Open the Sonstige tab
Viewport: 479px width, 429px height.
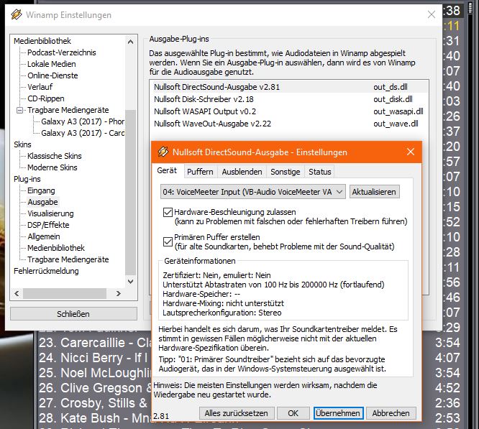(286, 172)
